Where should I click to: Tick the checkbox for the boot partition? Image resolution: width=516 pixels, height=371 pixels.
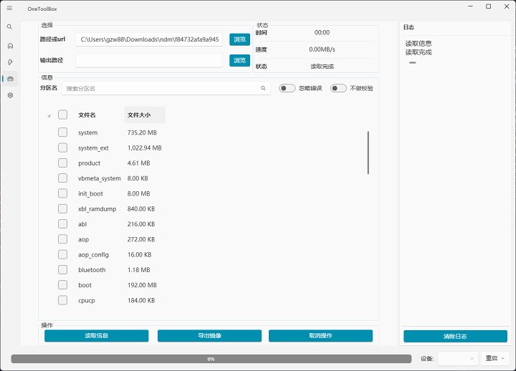click(63, 285)
